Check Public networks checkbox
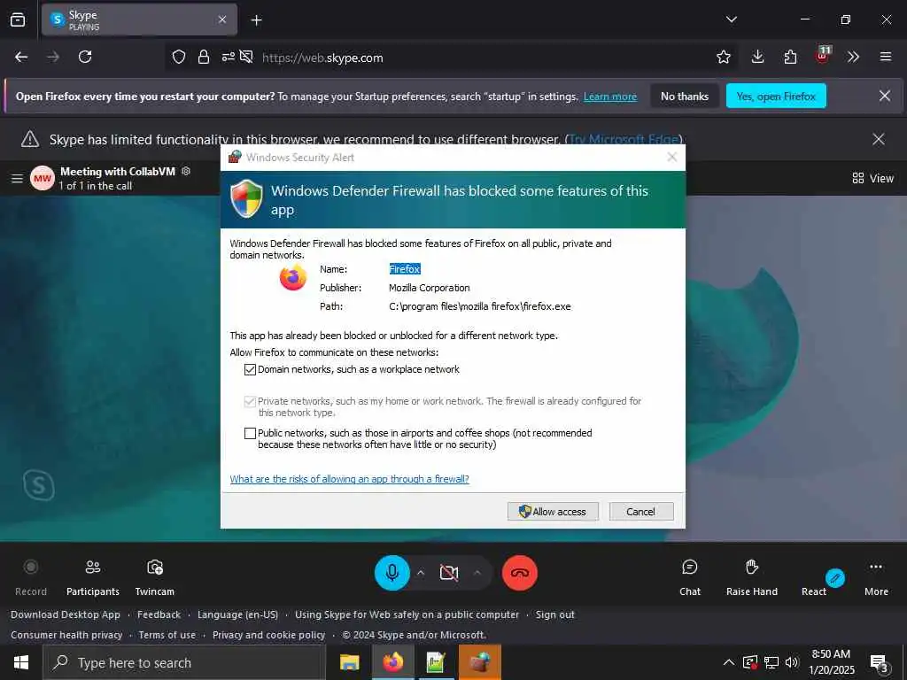The width and height of the screenshot is (907, 680). (250, 433)
